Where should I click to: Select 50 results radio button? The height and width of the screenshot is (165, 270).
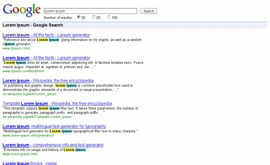(x=94, y=17)
